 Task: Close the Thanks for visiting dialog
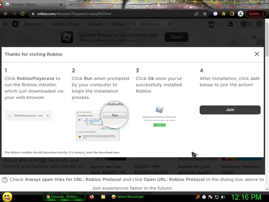[257, 54]
